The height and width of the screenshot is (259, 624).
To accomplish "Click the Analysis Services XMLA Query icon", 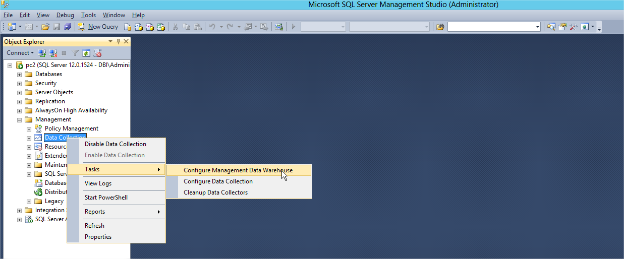I will 161,27.
